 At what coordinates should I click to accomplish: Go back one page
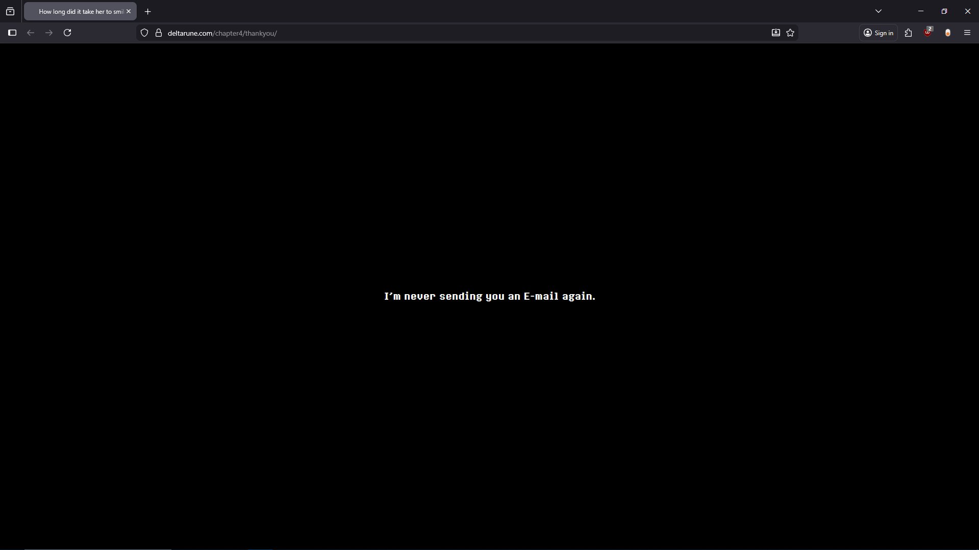point(31,33)
